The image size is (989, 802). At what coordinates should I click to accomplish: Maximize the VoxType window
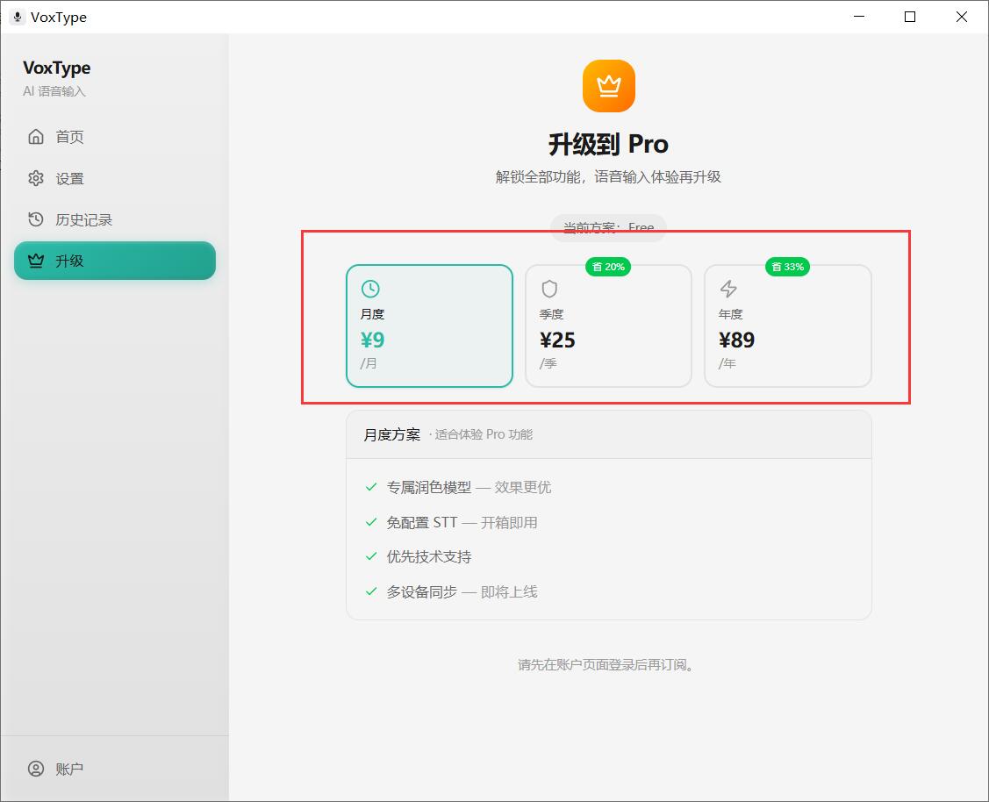click(910, 17)
